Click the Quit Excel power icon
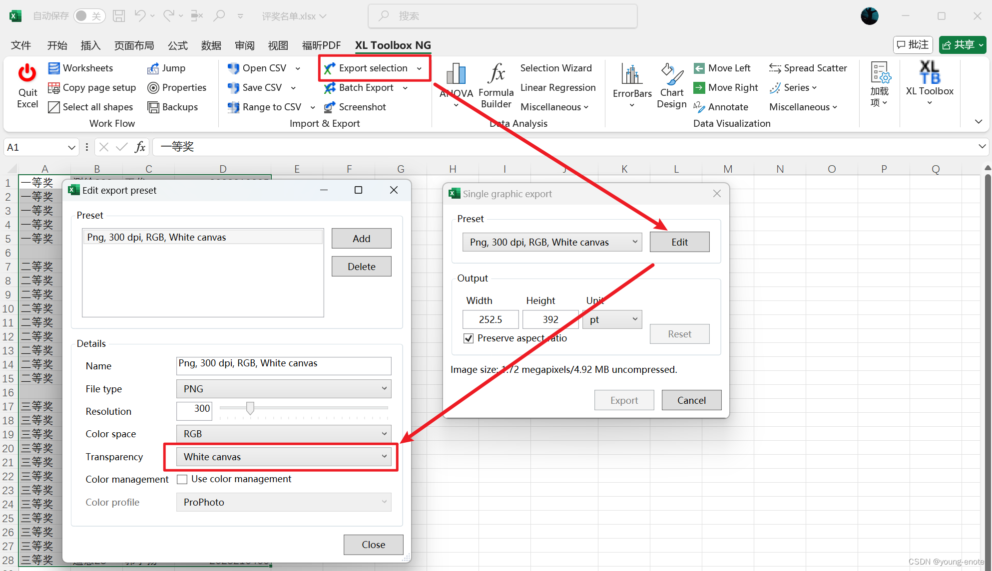Screen dimensions: 992x571 coord(27,73)
